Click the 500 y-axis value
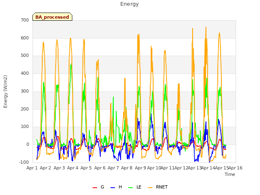The width and height of the screenshot is (260, 195). click(25, 56)
